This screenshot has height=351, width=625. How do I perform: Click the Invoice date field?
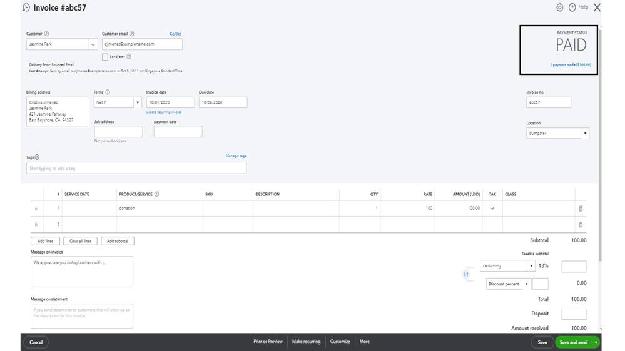pos(170,102)
